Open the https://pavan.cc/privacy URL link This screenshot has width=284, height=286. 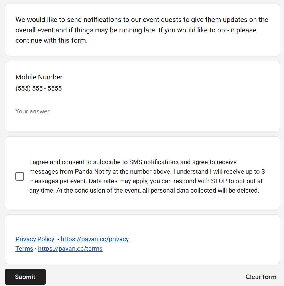tap(95, 239)
